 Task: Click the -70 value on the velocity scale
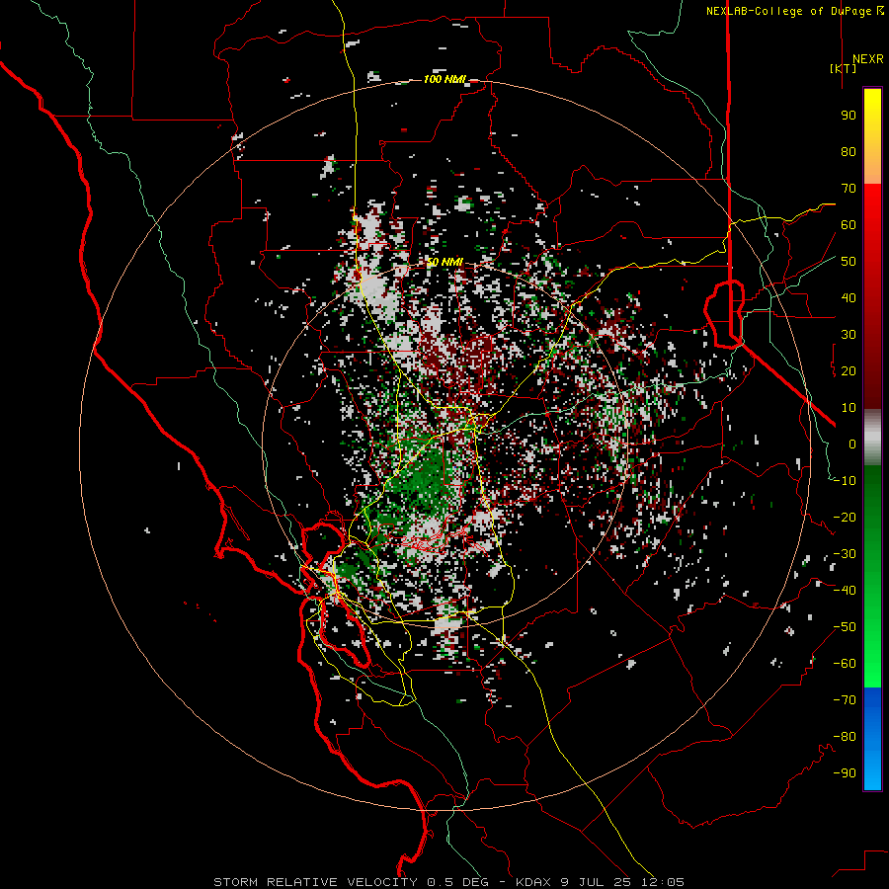[845, 700]
